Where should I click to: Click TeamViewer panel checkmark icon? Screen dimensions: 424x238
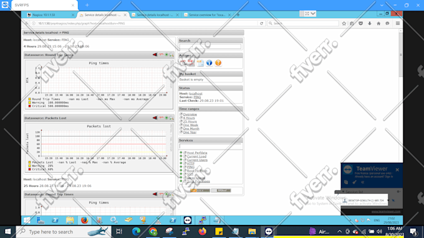(354, 182)
